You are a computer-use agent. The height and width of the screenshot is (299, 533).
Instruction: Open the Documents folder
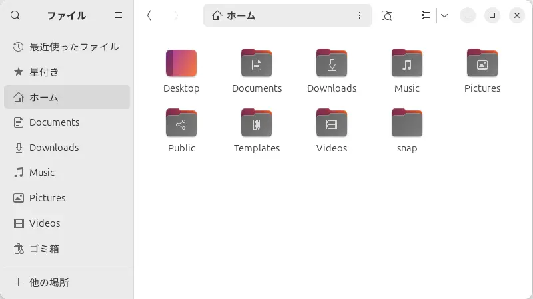click(x=257, y=64)
